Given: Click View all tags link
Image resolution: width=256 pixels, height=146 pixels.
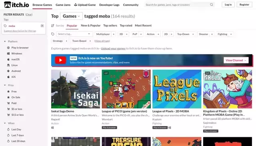Looking at the screenshot, I should [102, 41].
